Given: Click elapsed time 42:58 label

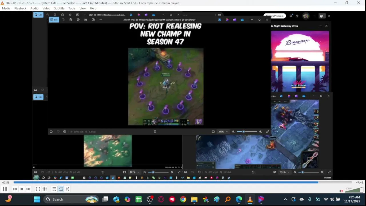Looking at the screenshot, I should (x=6, y=183).
